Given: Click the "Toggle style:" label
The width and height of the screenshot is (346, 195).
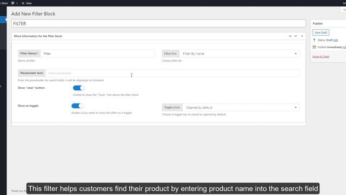Looking at the screenshot, I should click(172, 107).
